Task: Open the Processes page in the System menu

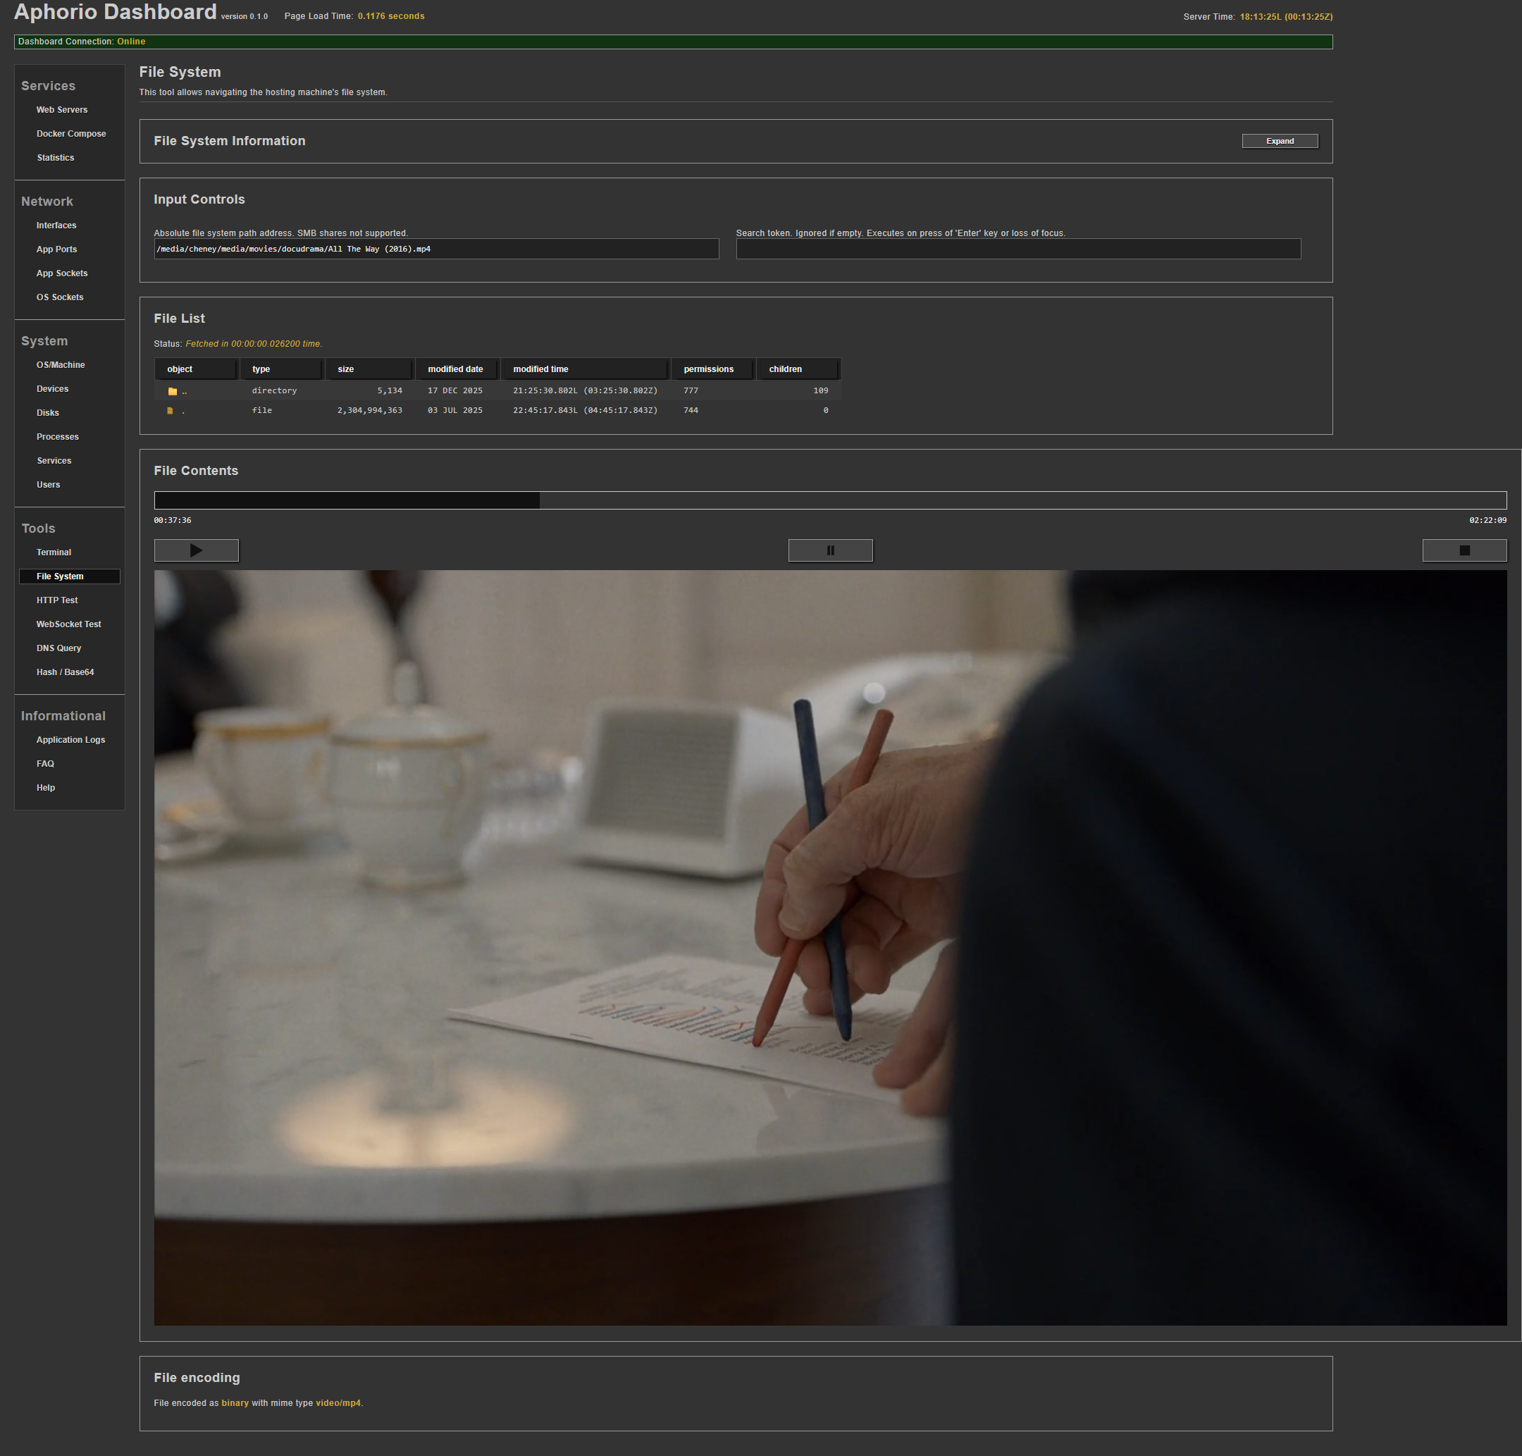Action: pyautogui.click(x=58, y=437)
